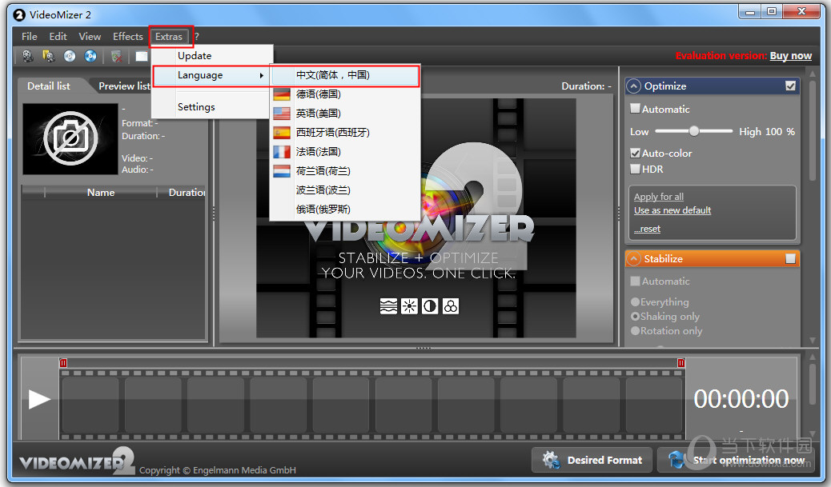Select the Shaking only radio option
Screen dimensions: 831x487
point(635,316)
